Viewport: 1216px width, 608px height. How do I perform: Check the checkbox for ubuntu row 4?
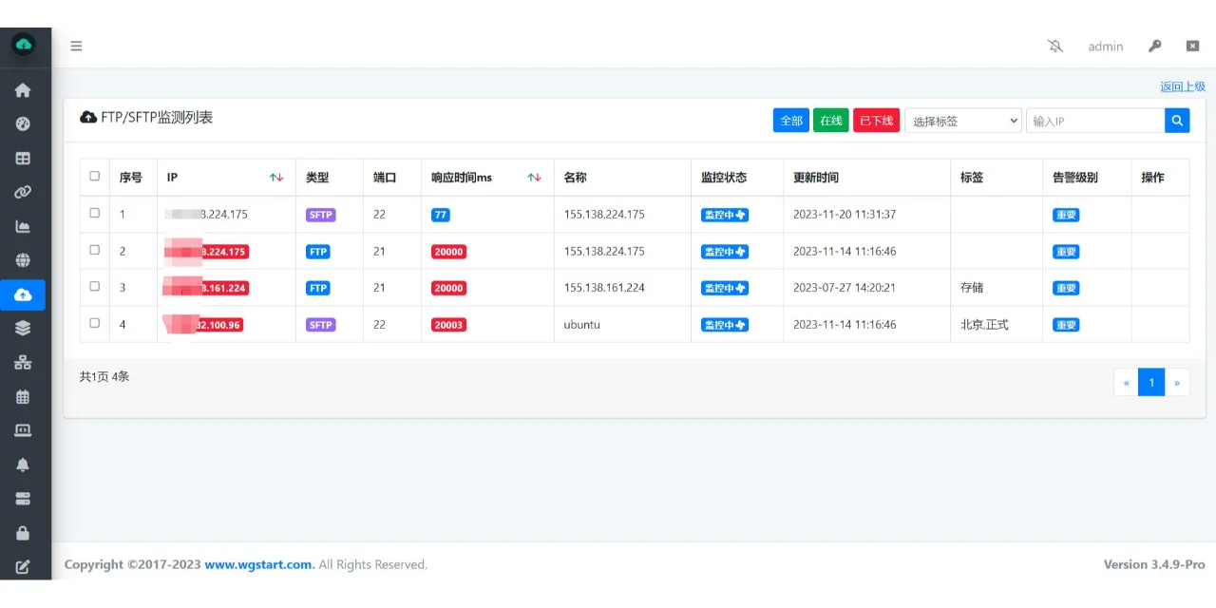pos(94,323)
